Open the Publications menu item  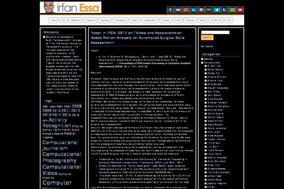pyautogui.click(x=120, y=20)
